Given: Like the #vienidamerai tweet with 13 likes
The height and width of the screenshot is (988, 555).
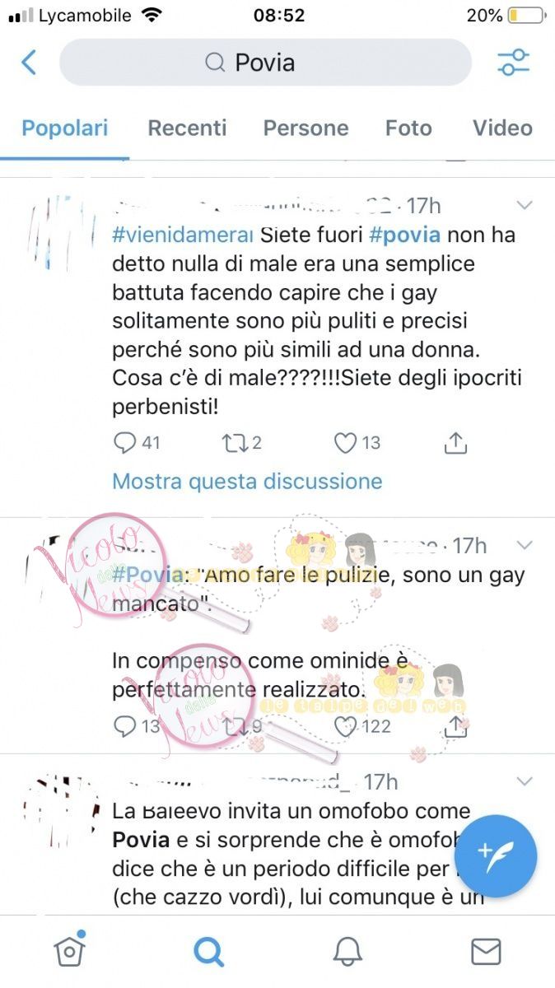Looking at the screenshot, I should [x=345, y=443].
